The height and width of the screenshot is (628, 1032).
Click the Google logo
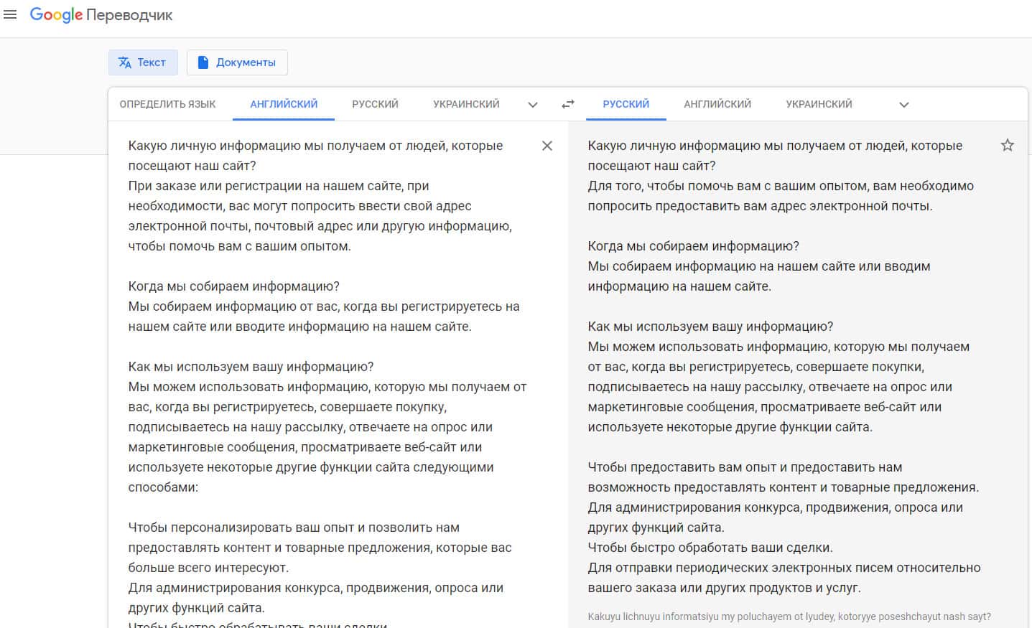point(56,15)
